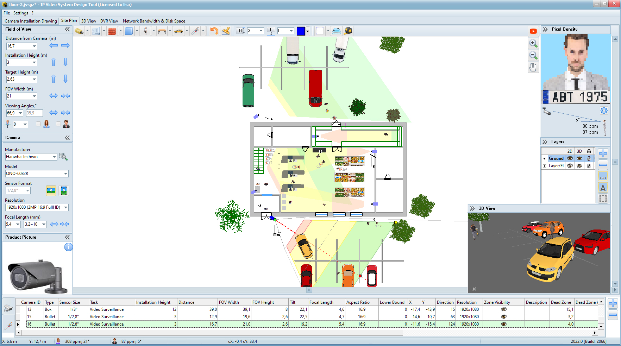This screenshot has height=346, width=621.
Task: Open the Model dropdown showing QNO-6082R
Action: pos(65,174)
